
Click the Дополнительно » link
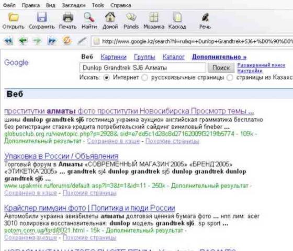[x=219, y=57]
